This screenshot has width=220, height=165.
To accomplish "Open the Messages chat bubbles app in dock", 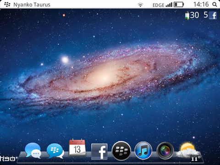I will pyautogui.click(x=33, y=151).
